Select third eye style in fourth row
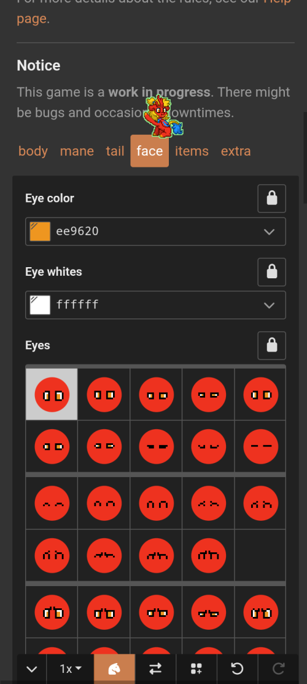307x684 pixels. pyautogui.click(x=156, y=555)
